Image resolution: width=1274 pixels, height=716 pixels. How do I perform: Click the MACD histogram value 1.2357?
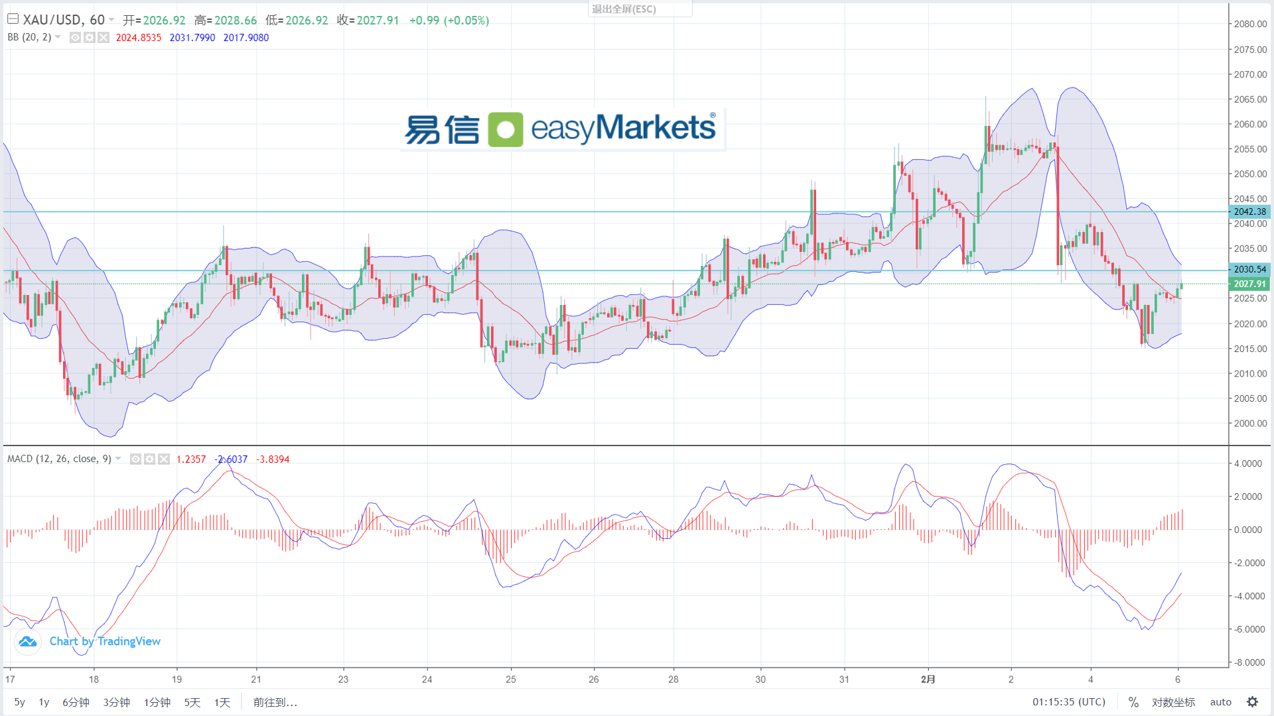(191, 459)
